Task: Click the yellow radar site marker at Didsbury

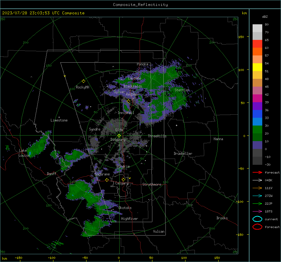Action: 119,136
